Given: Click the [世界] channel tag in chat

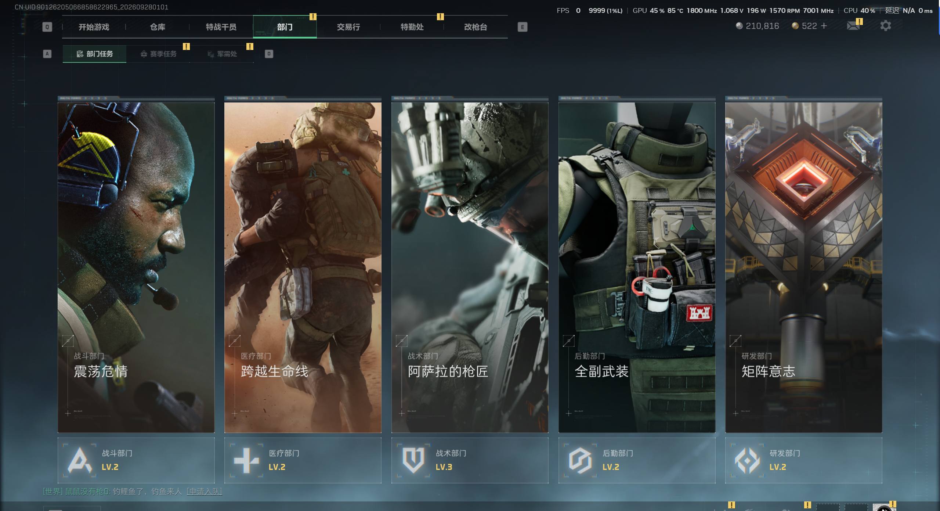Looking at the screenshot, I should click(53, 491).
